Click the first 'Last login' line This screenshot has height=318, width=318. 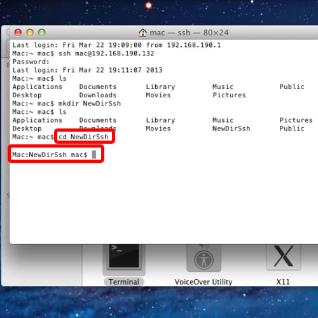[x=116, y=45]
